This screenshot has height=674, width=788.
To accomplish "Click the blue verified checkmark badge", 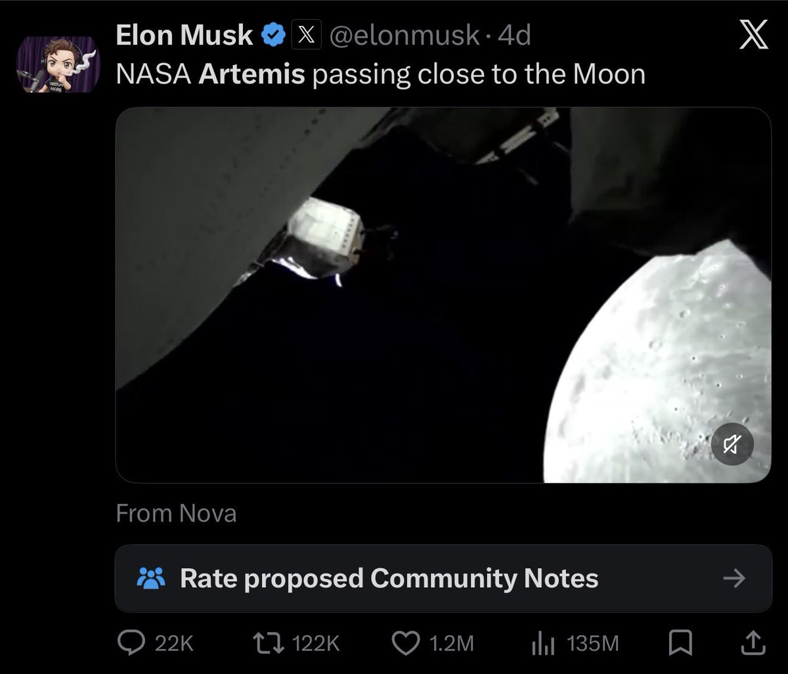I will (273, 35).
